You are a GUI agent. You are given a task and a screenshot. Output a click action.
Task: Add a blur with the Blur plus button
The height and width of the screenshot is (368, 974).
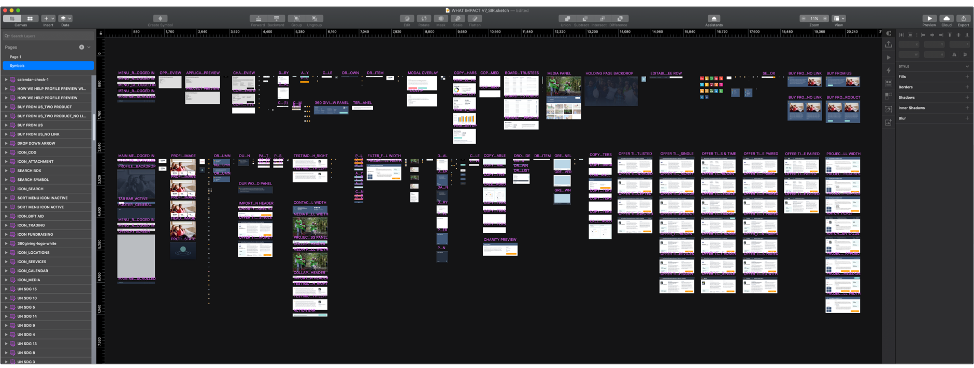pyautogui.click(x=967, y=118)
